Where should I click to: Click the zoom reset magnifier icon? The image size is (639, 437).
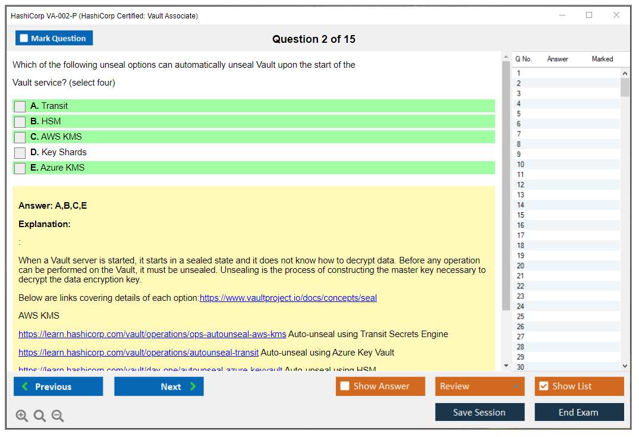[x=40, y=416]
